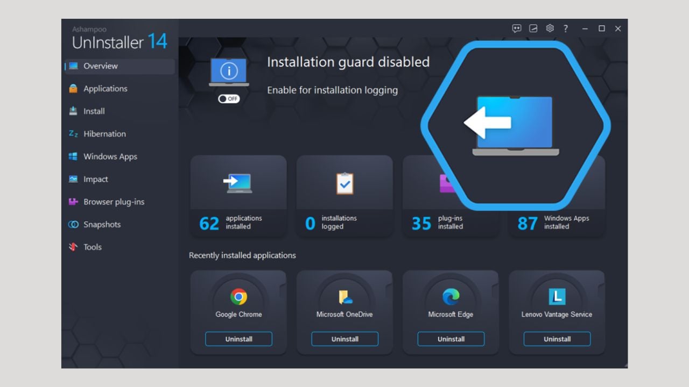Open Browser plug-ins section
689x387 pixels.
point(119,202)
